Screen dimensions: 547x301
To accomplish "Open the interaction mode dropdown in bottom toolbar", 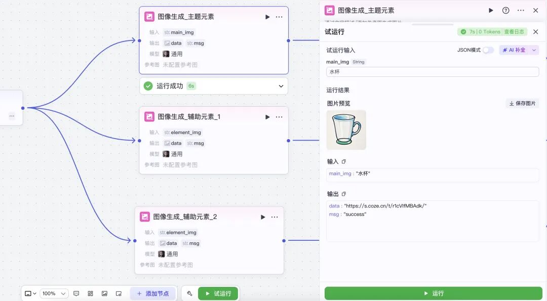I will tap(31, 294).
